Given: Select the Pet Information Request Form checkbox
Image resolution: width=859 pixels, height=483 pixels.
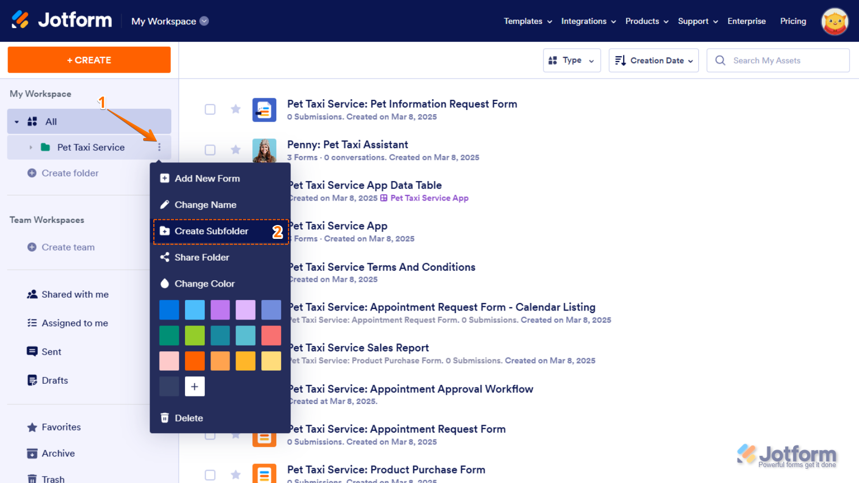Looking at the screenshot, I should point(210,109).
